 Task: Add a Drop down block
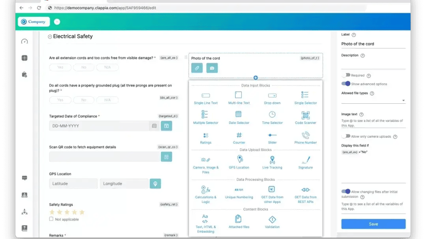coord(272,99)
